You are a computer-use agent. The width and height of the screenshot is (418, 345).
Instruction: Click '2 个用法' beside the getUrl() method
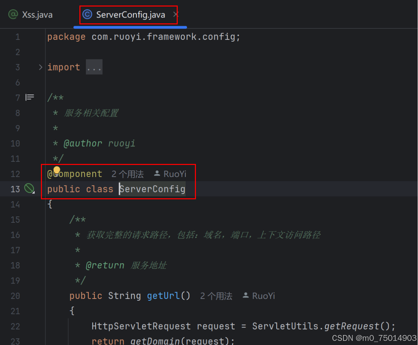216,296
